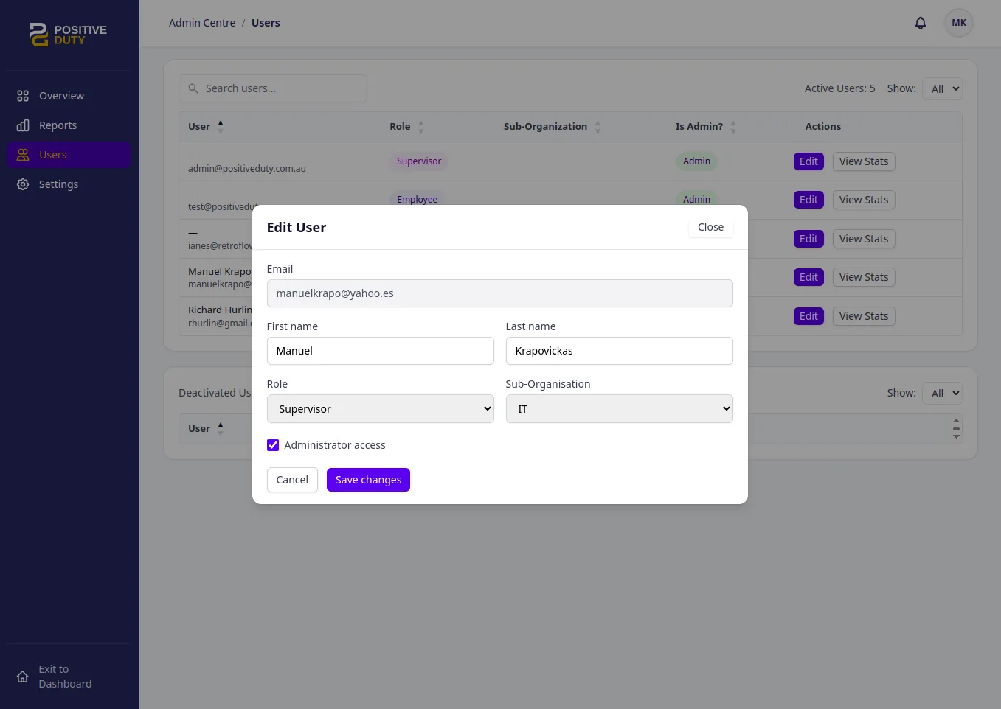Click the Users people icon in sidebar
Image resolution: width=1001 pixels, height=709 pixels.
click(x=23, y=155)
